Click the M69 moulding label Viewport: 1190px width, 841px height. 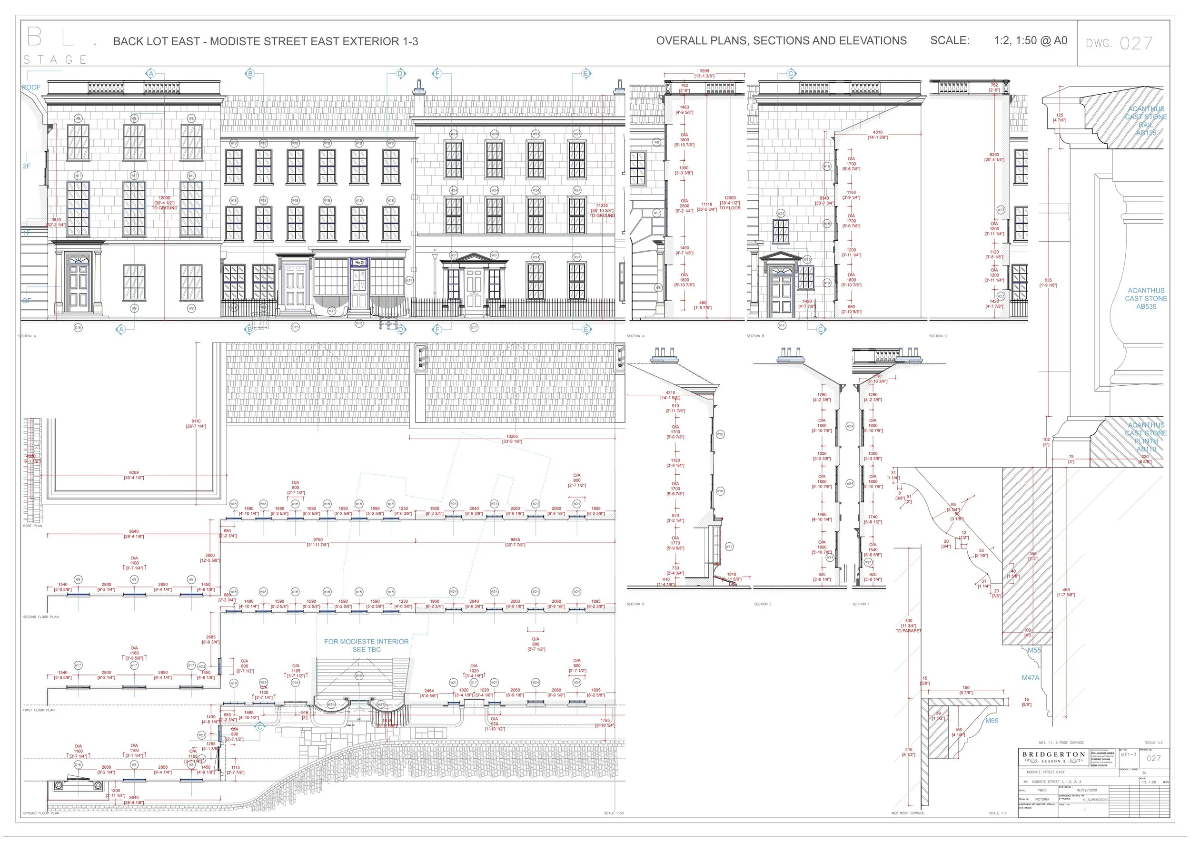point(992,720)
